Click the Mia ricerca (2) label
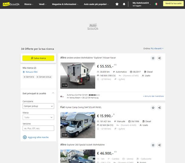This screenshot has width=185, height=163. coord(29,68)
